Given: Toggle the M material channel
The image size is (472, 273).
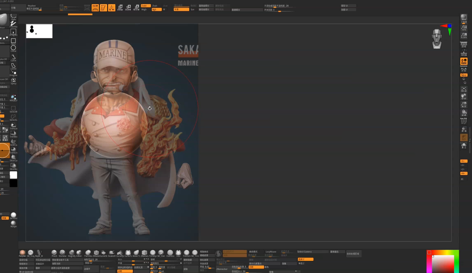Looking at the screenshot, I should 164,9.
